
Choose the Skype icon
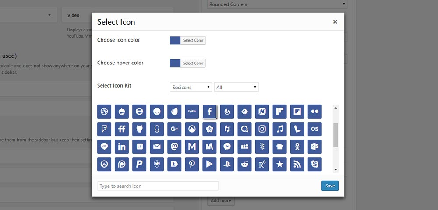(315, 164)
